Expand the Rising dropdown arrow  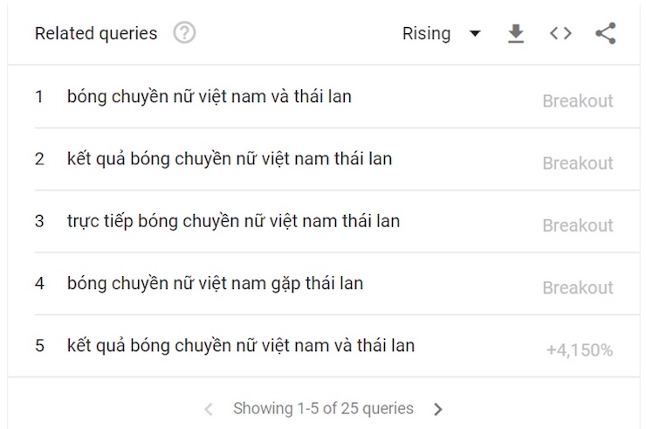(475, 33)
